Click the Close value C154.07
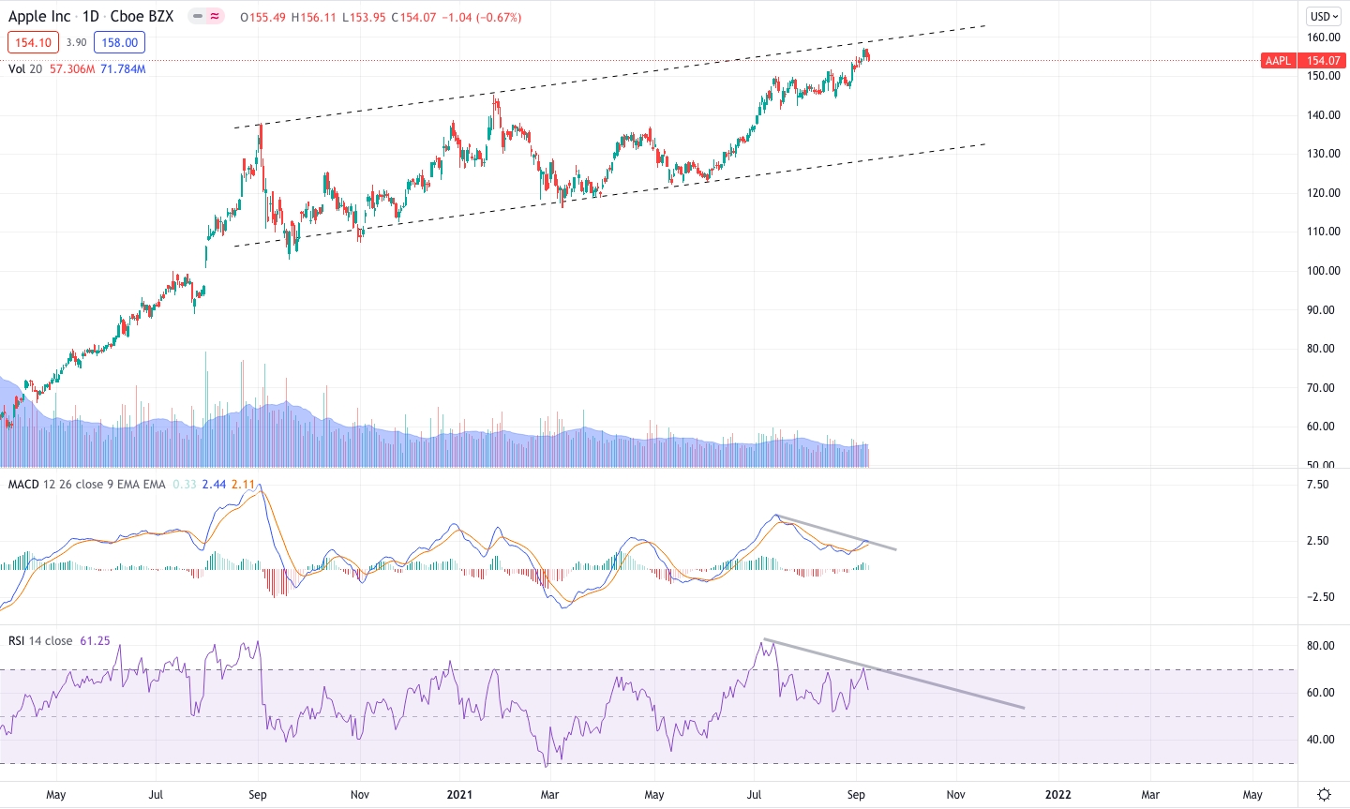This screenshot has height=809, width=1350. tap(413, 17)
